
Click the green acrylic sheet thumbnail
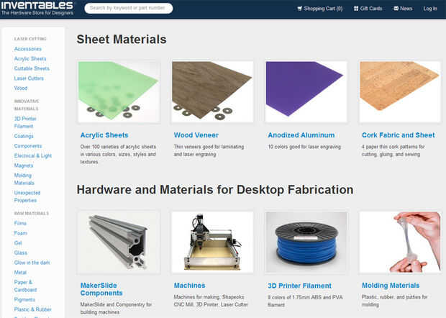pyautogui.click(x=119, y=92)
